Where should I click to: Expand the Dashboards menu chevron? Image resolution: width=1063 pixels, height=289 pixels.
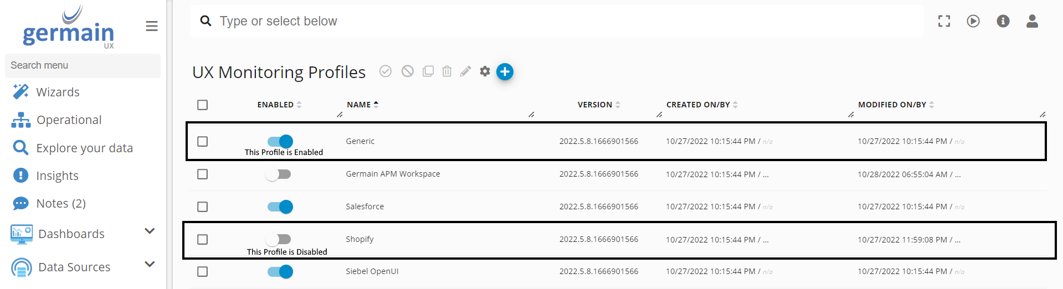[x=150, y=231]
